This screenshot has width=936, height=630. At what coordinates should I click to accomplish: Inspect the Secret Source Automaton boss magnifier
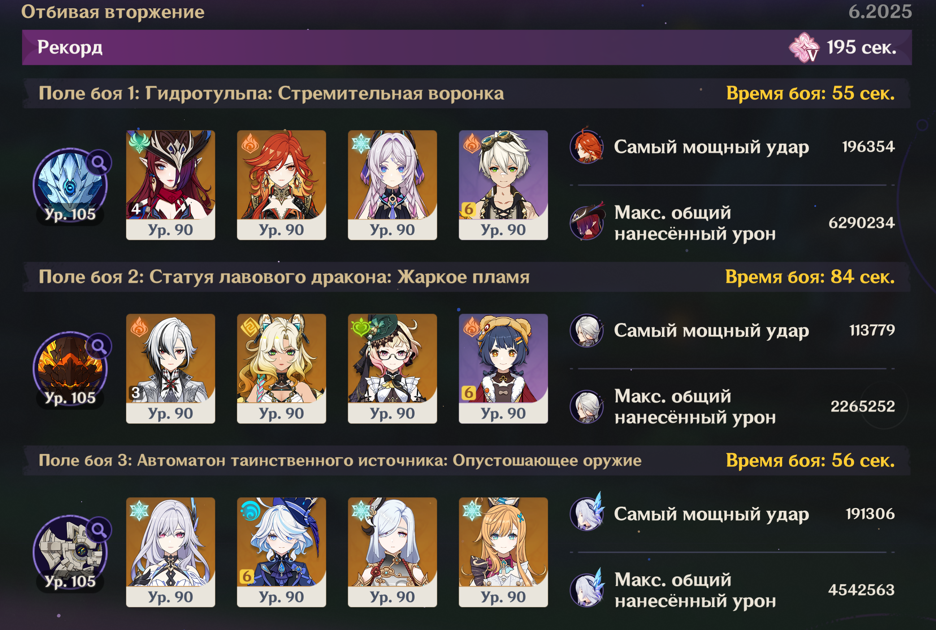pyautogui.click(x=99, y=530)
